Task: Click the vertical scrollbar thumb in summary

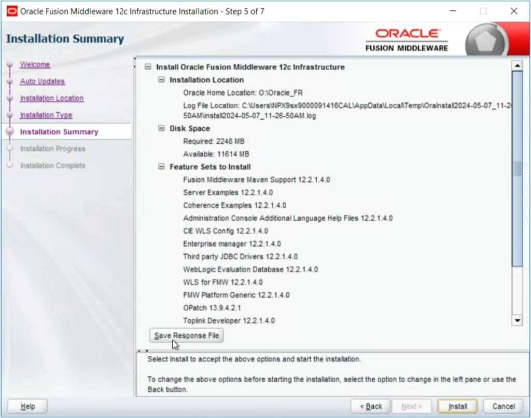Action: (517, 168)
